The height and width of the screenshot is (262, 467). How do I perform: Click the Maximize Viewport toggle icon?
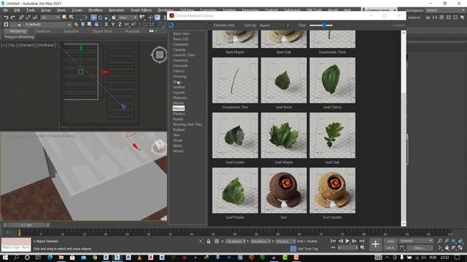coord(460,247)
